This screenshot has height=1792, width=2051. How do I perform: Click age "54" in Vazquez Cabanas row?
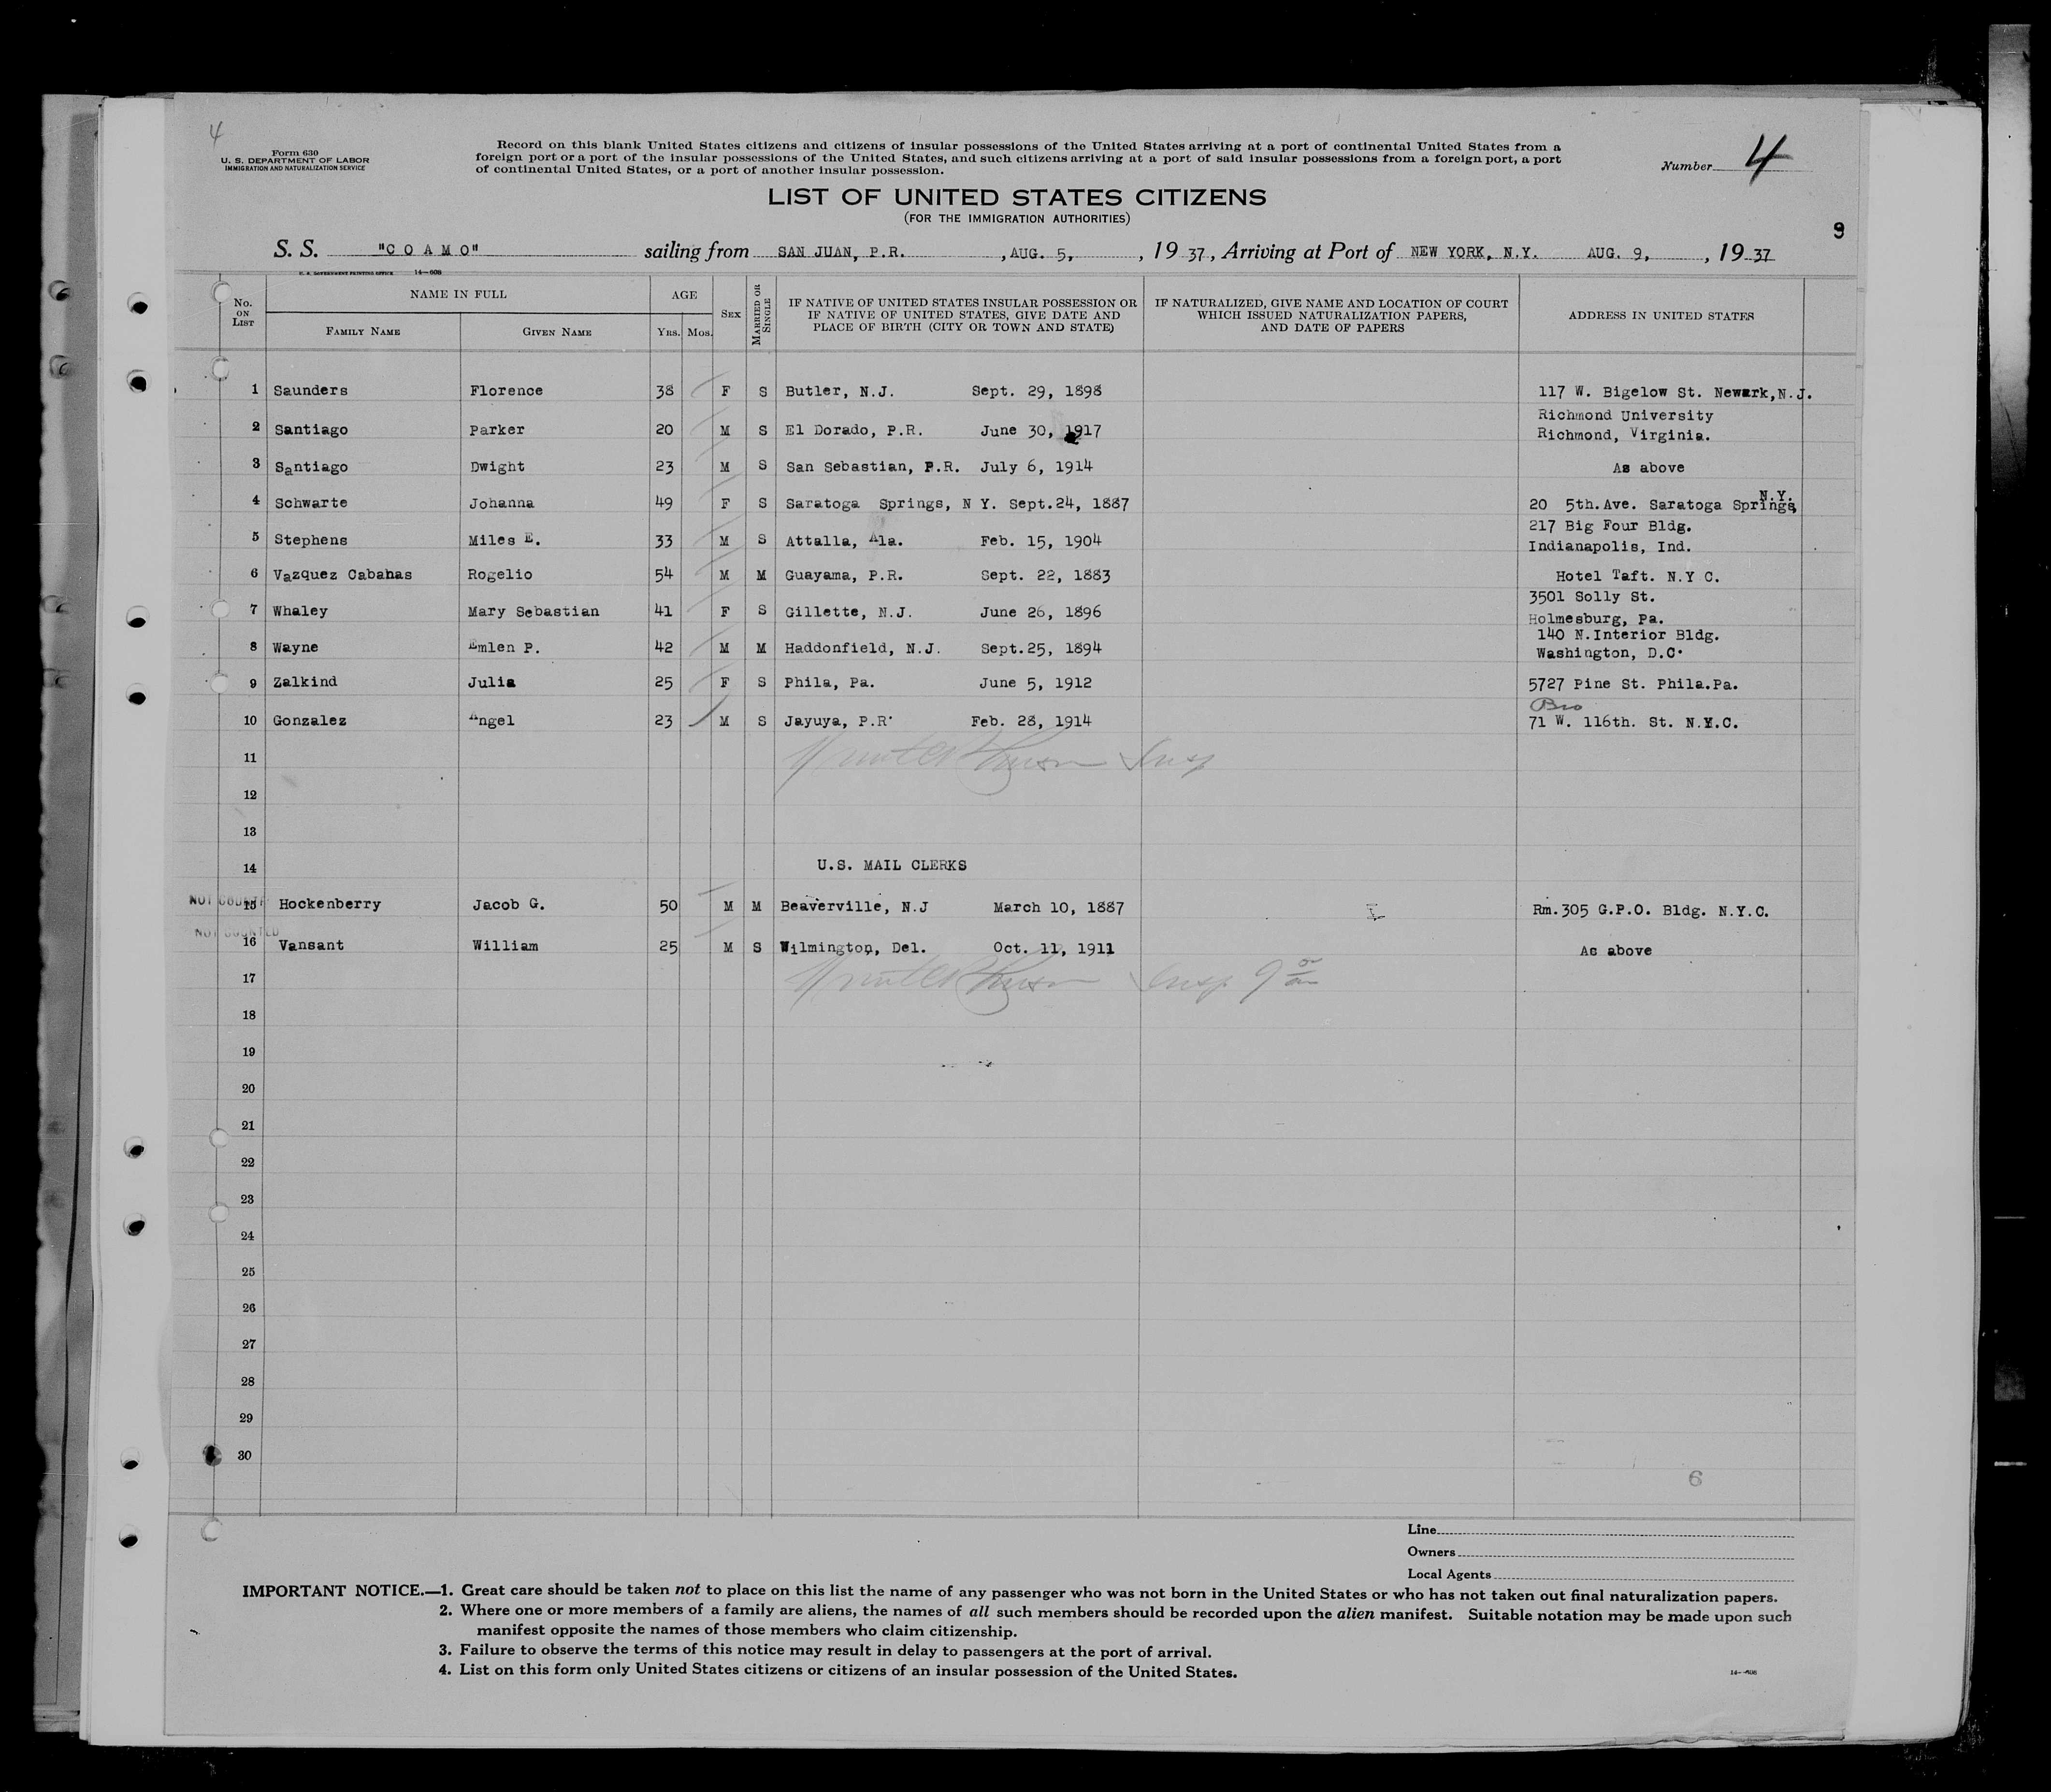pos(661,575)
